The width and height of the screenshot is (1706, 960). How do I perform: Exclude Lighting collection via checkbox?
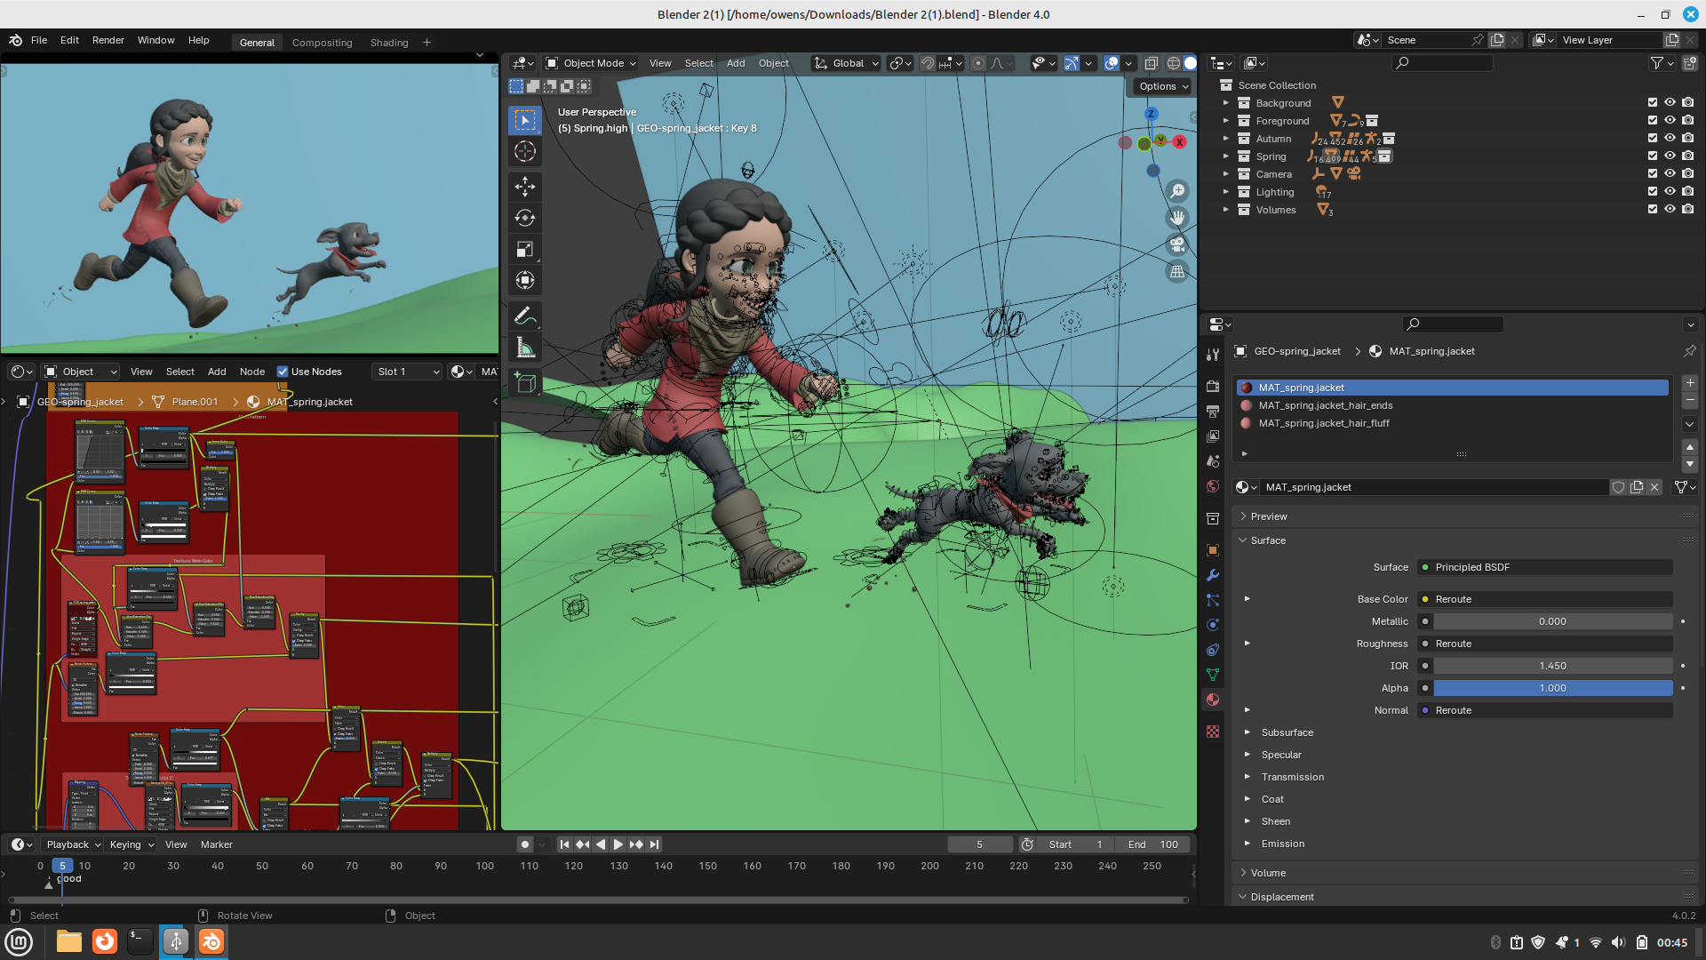click(1653, 192)
